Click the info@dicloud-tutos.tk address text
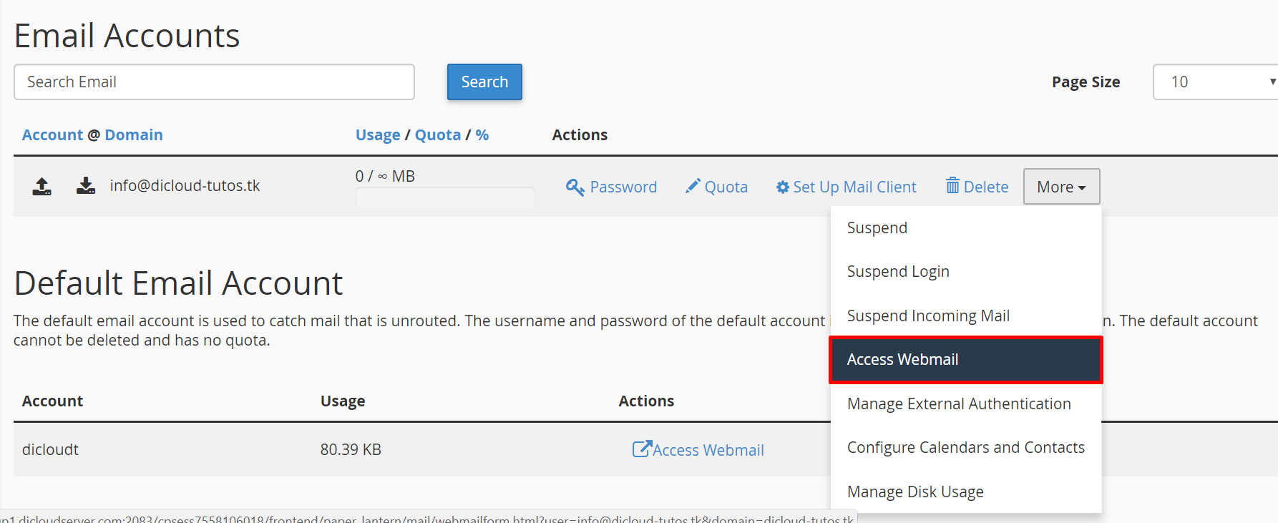 click(185, 186)
